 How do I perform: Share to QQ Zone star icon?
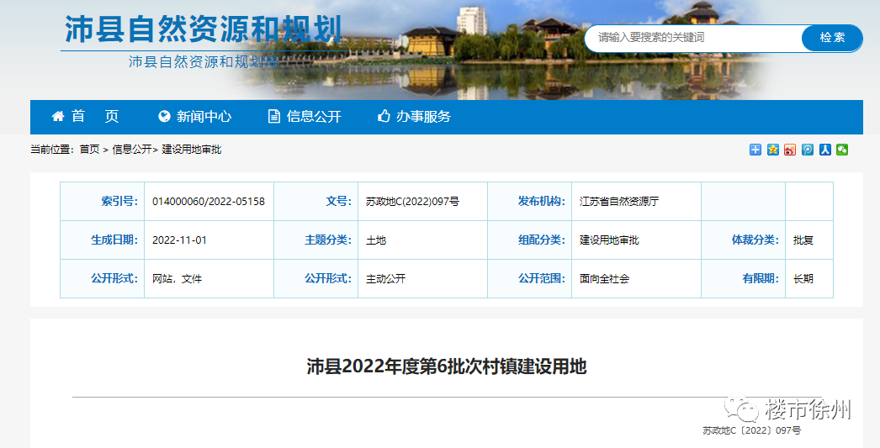[773, 150]
